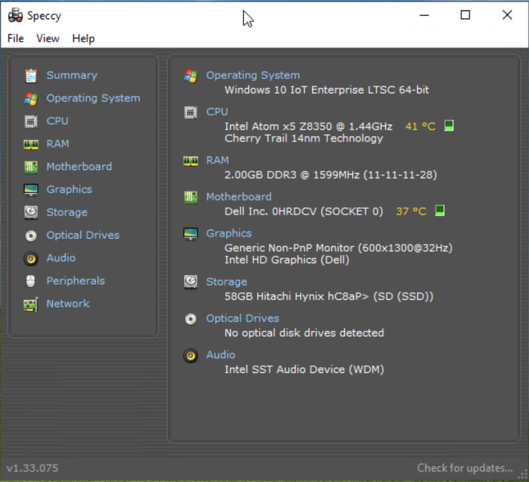Click the Audio speaker icon in summary panel
This screenshot has height=482, width=529.
pos(191,356)
